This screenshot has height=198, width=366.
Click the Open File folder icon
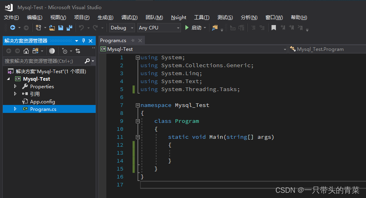tap(52, 28)
